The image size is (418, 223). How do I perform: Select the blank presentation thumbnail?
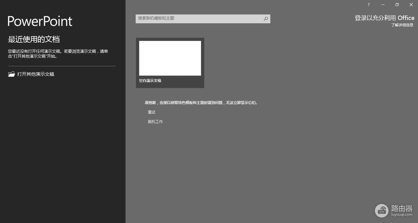(x=170, y=58)
